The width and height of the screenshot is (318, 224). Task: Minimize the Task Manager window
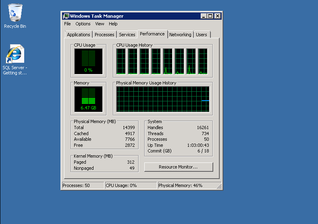204,16
